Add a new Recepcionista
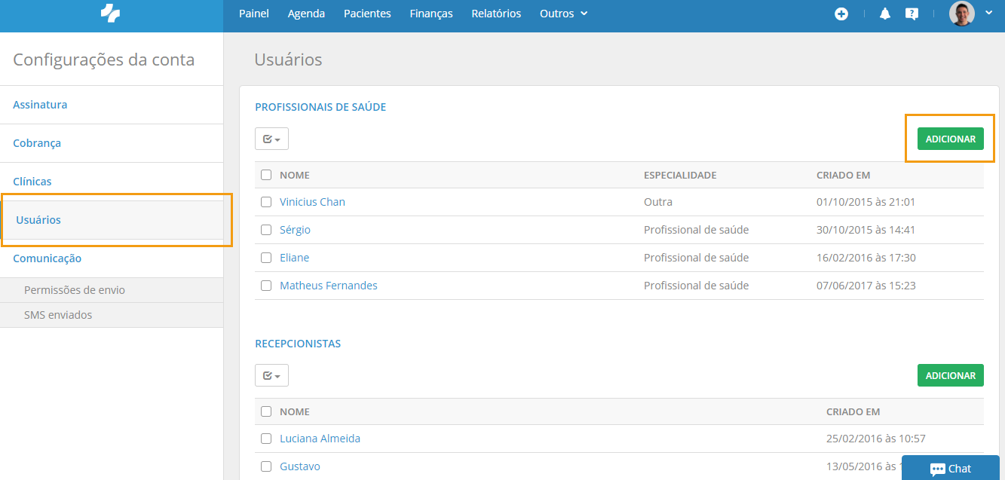 tap(950, 375)
